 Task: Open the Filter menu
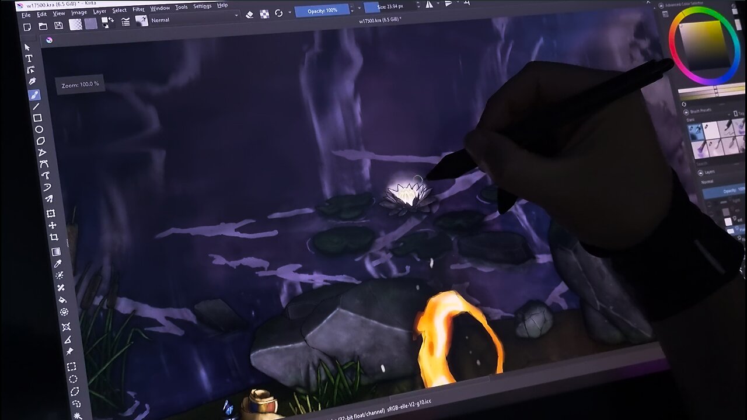click(x=138, y=9)
